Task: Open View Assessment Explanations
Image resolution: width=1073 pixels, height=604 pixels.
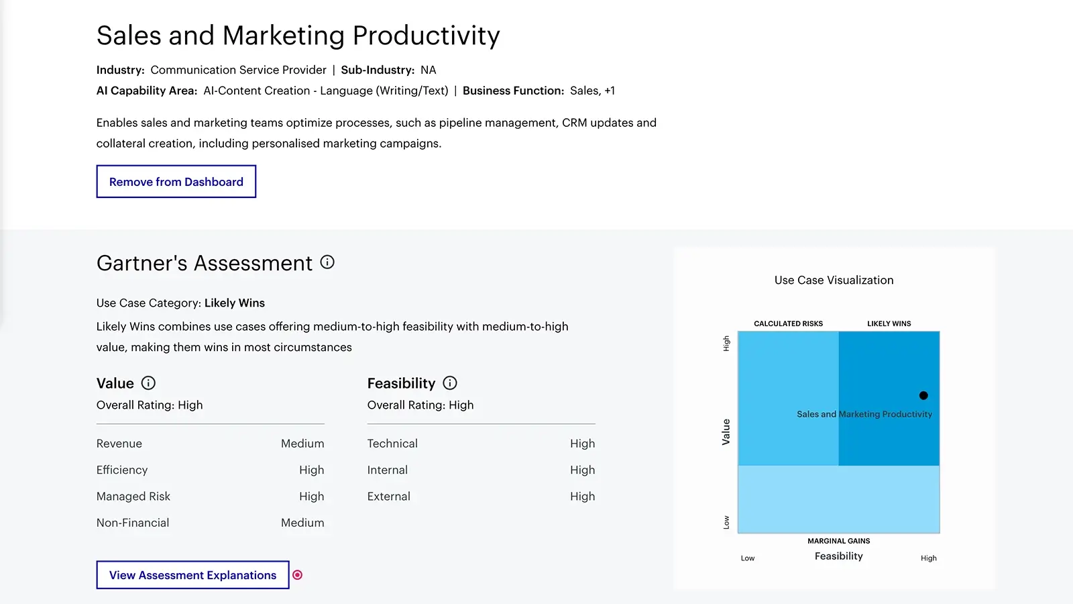Action: coord(192,575)
